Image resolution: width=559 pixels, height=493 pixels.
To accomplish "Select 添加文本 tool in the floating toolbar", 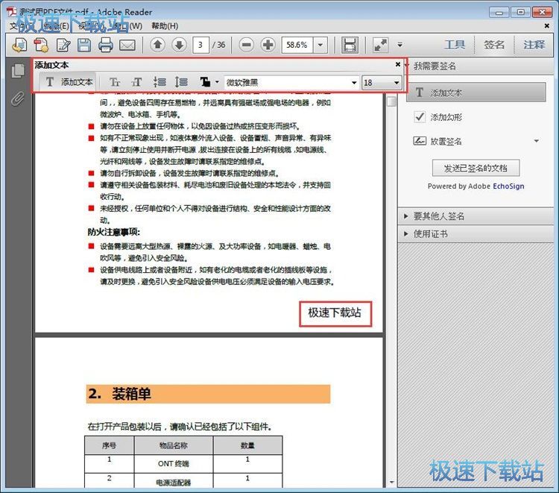I will pyautogui.click(x=69, y=82).
